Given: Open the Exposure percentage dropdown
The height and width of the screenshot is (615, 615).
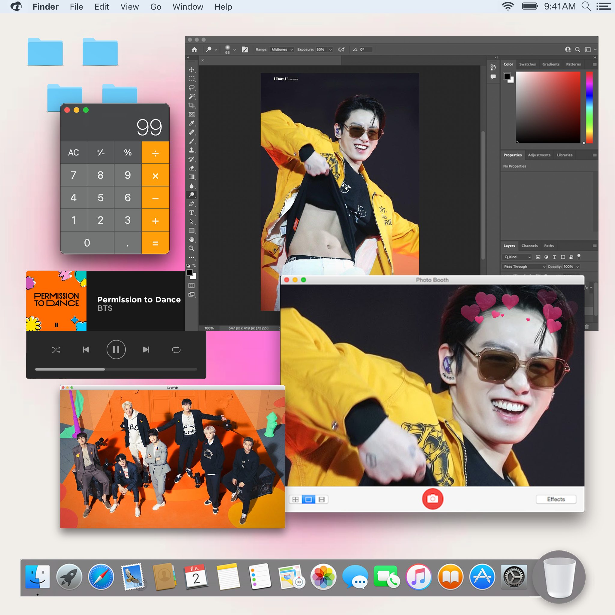Looking at the screenshot, I should click(x=323, y=50).
